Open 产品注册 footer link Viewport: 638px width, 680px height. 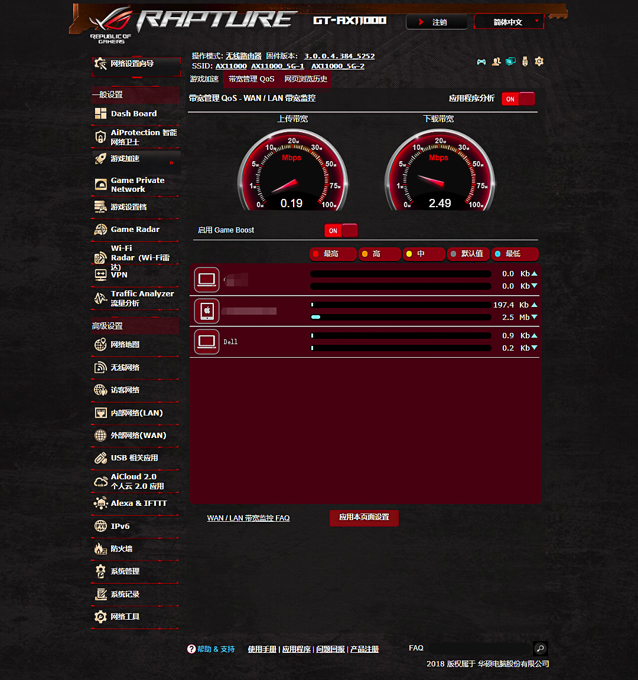click(364, 649)
